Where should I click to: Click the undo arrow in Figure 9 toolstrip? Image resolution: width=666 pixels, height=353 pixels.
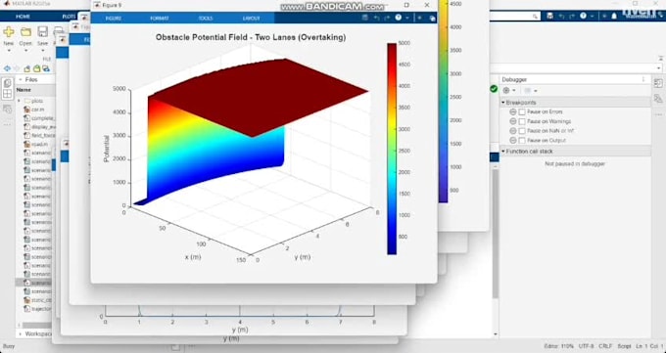(x=376, y=18)
